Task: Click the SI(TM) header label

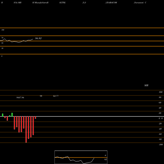Action: point(62,3)
